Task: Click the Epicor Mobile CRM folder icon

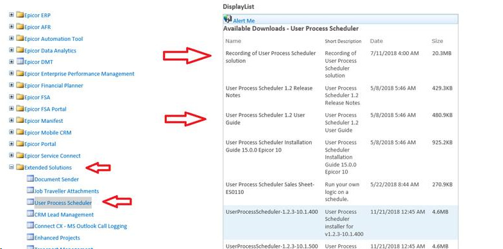Action: 20,132
